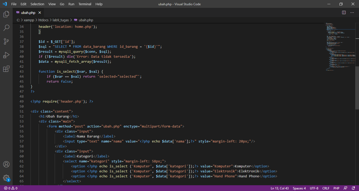This screenshot has width=359, height=191.
Task: Open the Source Control view
Action: [6, 41]
